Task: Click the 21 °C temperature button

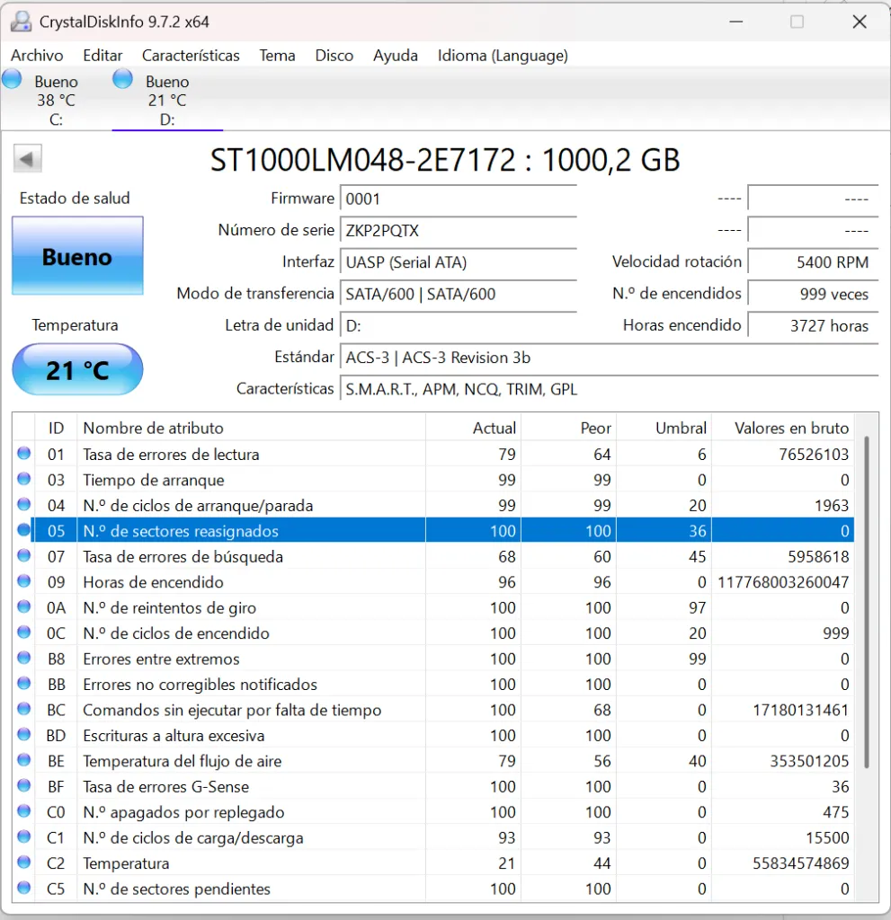Action: pyautogui.click(x=77, y=369)
